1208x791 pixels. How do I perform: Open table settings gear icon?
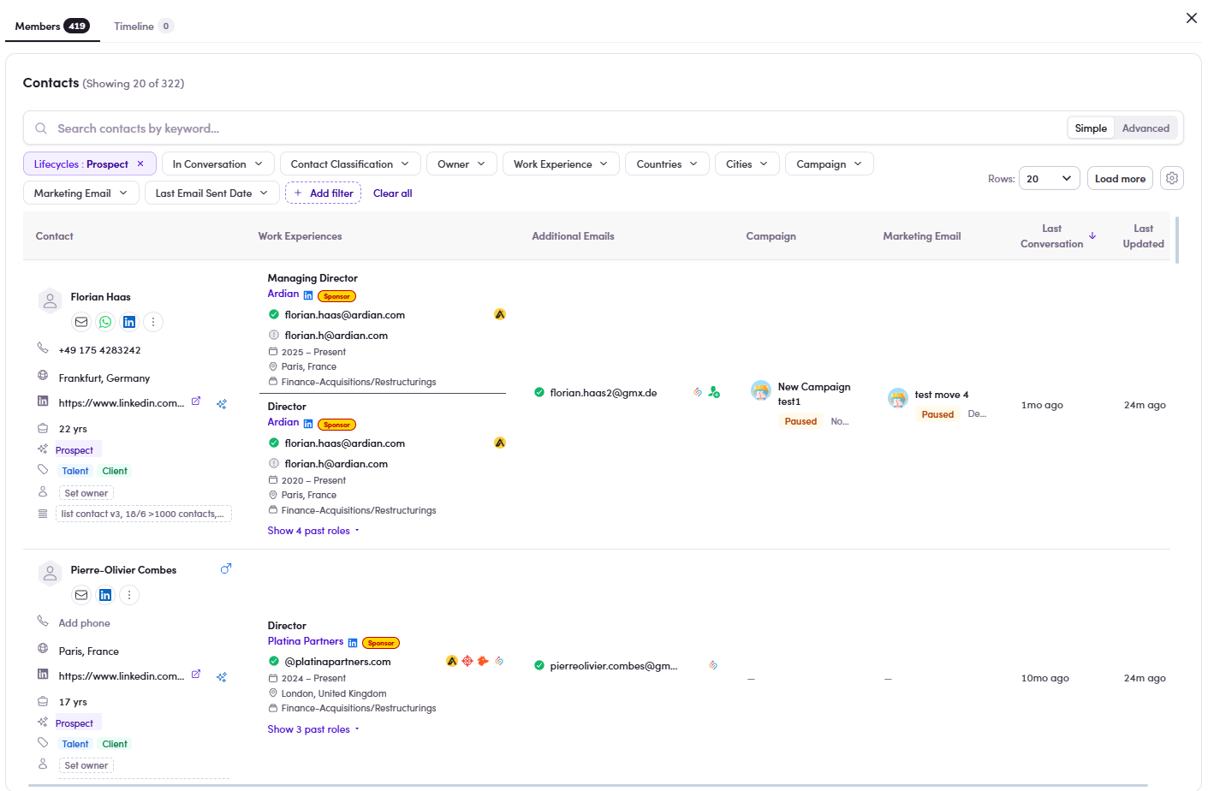click(x=1172, y=178)
